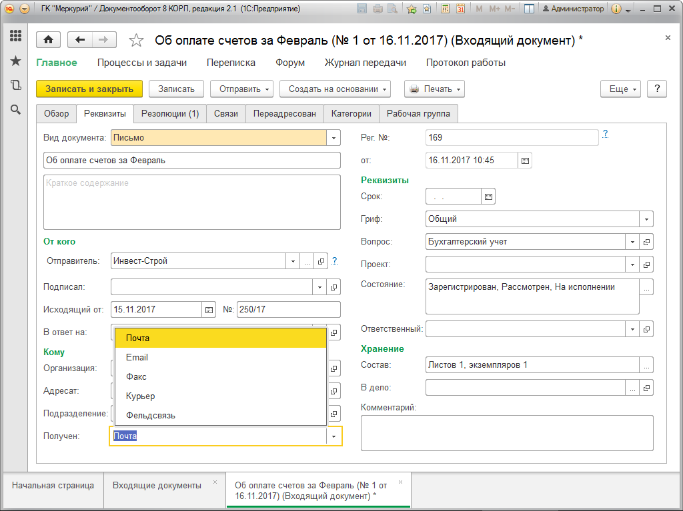Click into the Комментарий text field
Image resolution: width=683 pixels, height=511 pixels.
coord(507,433)
